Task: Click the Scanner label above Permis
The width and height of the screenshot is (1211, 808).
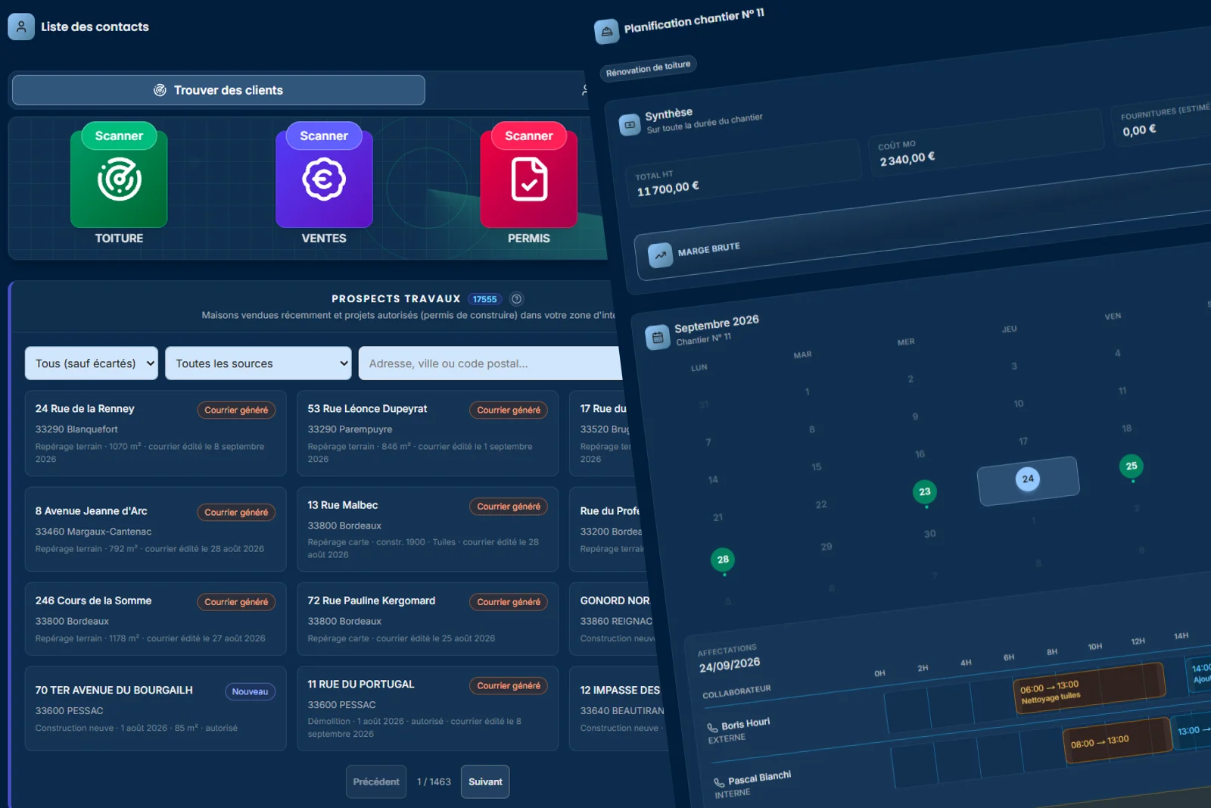Action: click(x=529, y=136)
